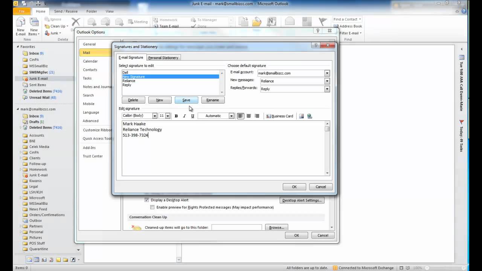The height and width of the screenshot is (271, 482).
Task: Select the Dell signature in list
Action: click(170, 73)
